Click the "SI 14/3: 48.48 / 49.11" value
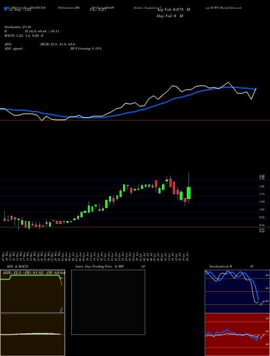Screen dimensions: 270x356 click(x=42, y=31)
